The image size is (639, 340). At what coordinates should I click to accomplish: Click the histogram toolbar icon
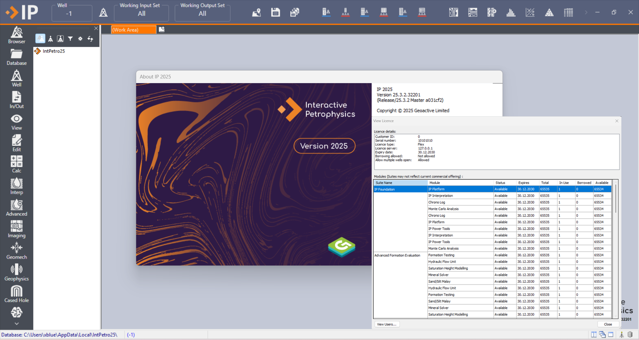511,13
